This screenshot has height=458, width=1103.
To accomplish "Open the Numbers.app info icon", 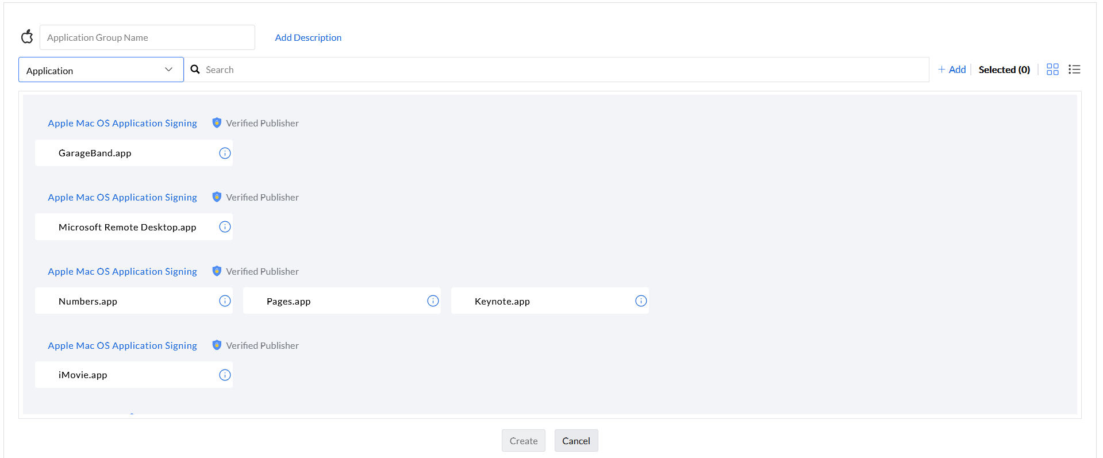I will point(225,301).
